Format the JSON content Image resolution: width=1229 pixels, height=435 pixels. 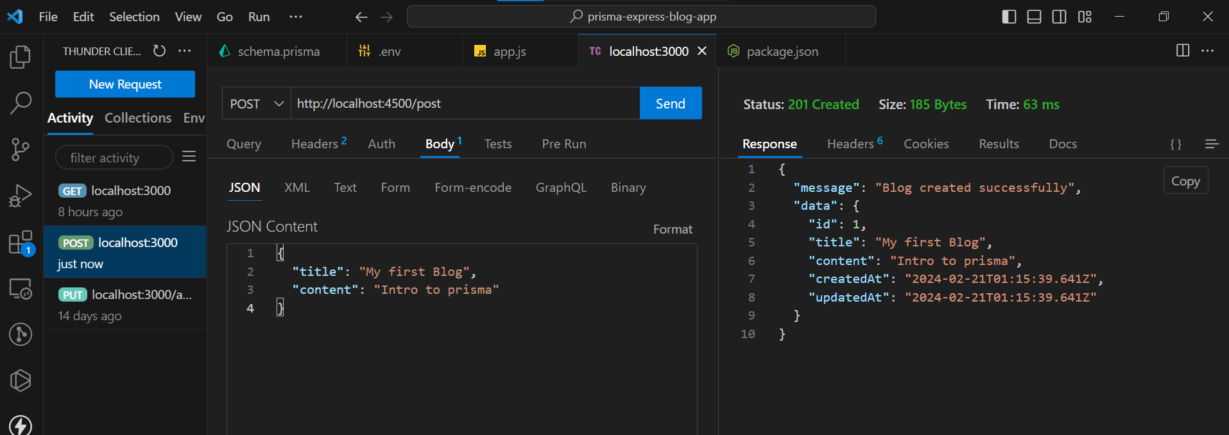(673, 229)
